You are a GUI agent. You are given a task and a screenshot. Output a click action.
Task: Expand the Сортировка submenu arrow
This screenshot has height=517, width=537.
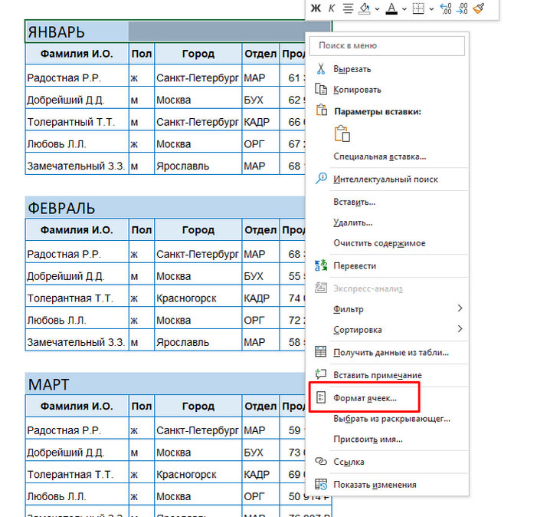click(x=460, y=329)
